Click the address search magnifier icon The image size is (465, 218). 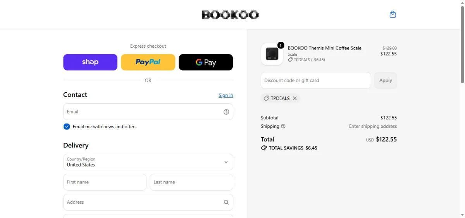click(x=226, y=202)
